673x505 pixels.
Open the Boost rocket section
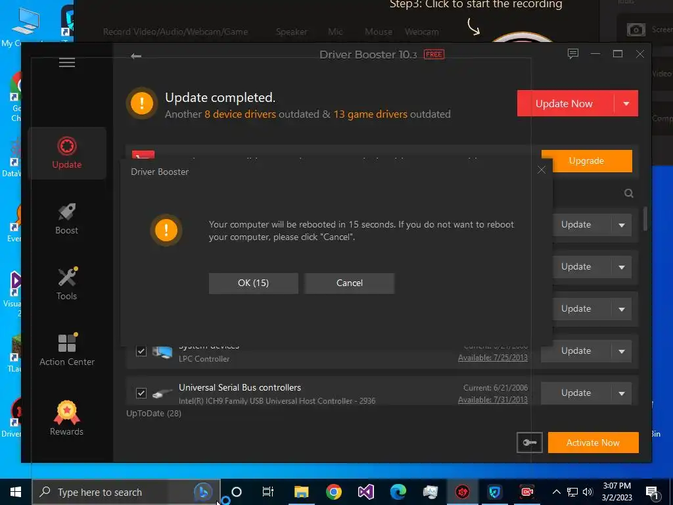[67, 218]
